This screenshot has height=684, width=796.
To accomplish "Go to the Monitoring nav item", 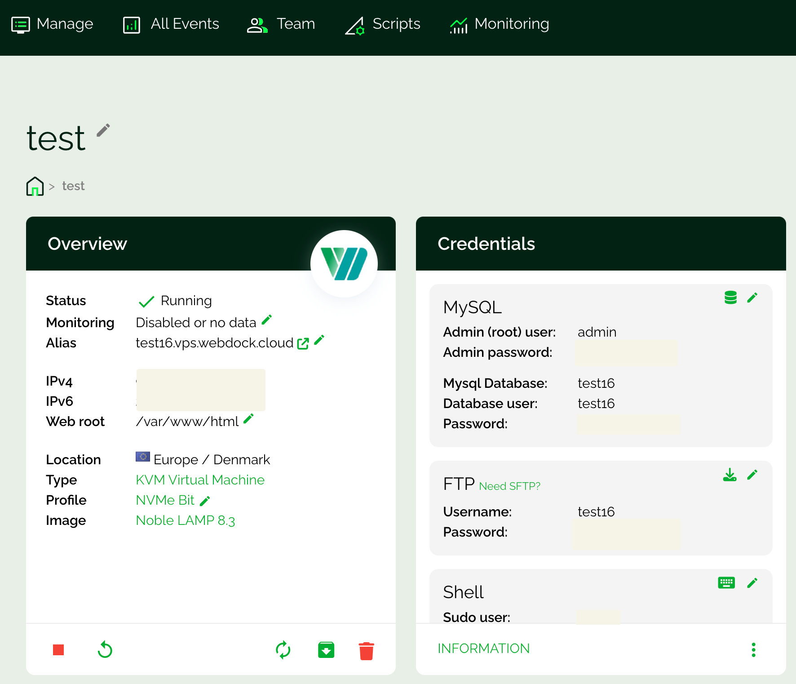I will click(499, 24).
